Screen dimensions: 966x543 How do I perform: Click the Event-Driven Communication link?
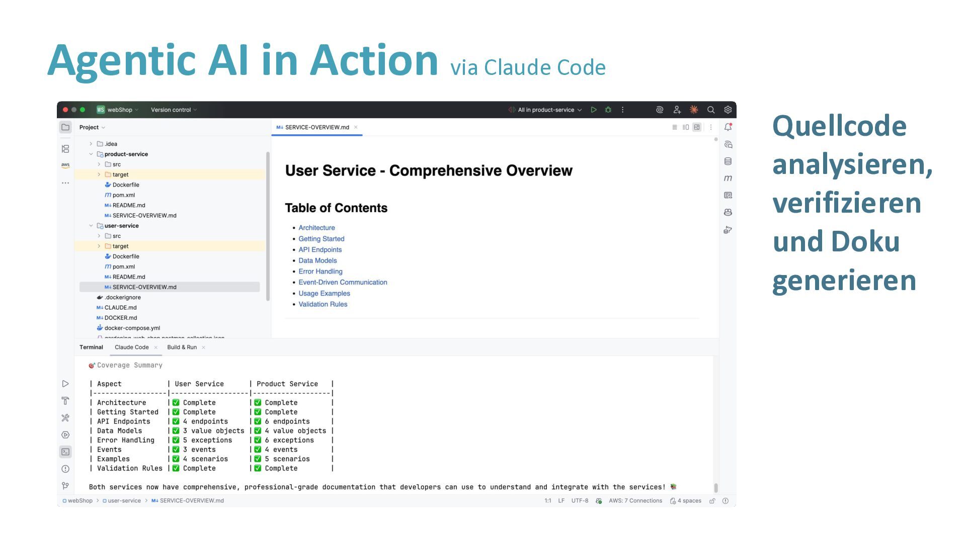343,283
